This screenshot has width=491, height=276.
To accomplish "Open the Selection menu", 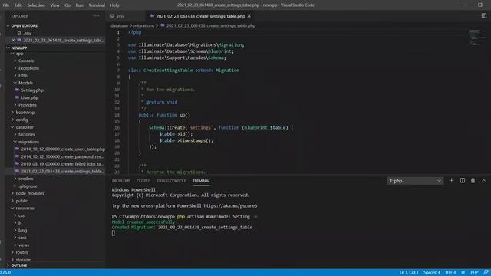I will coord(36,5).
